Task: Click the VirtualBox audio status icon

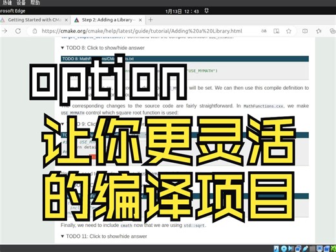Action: 291,248
